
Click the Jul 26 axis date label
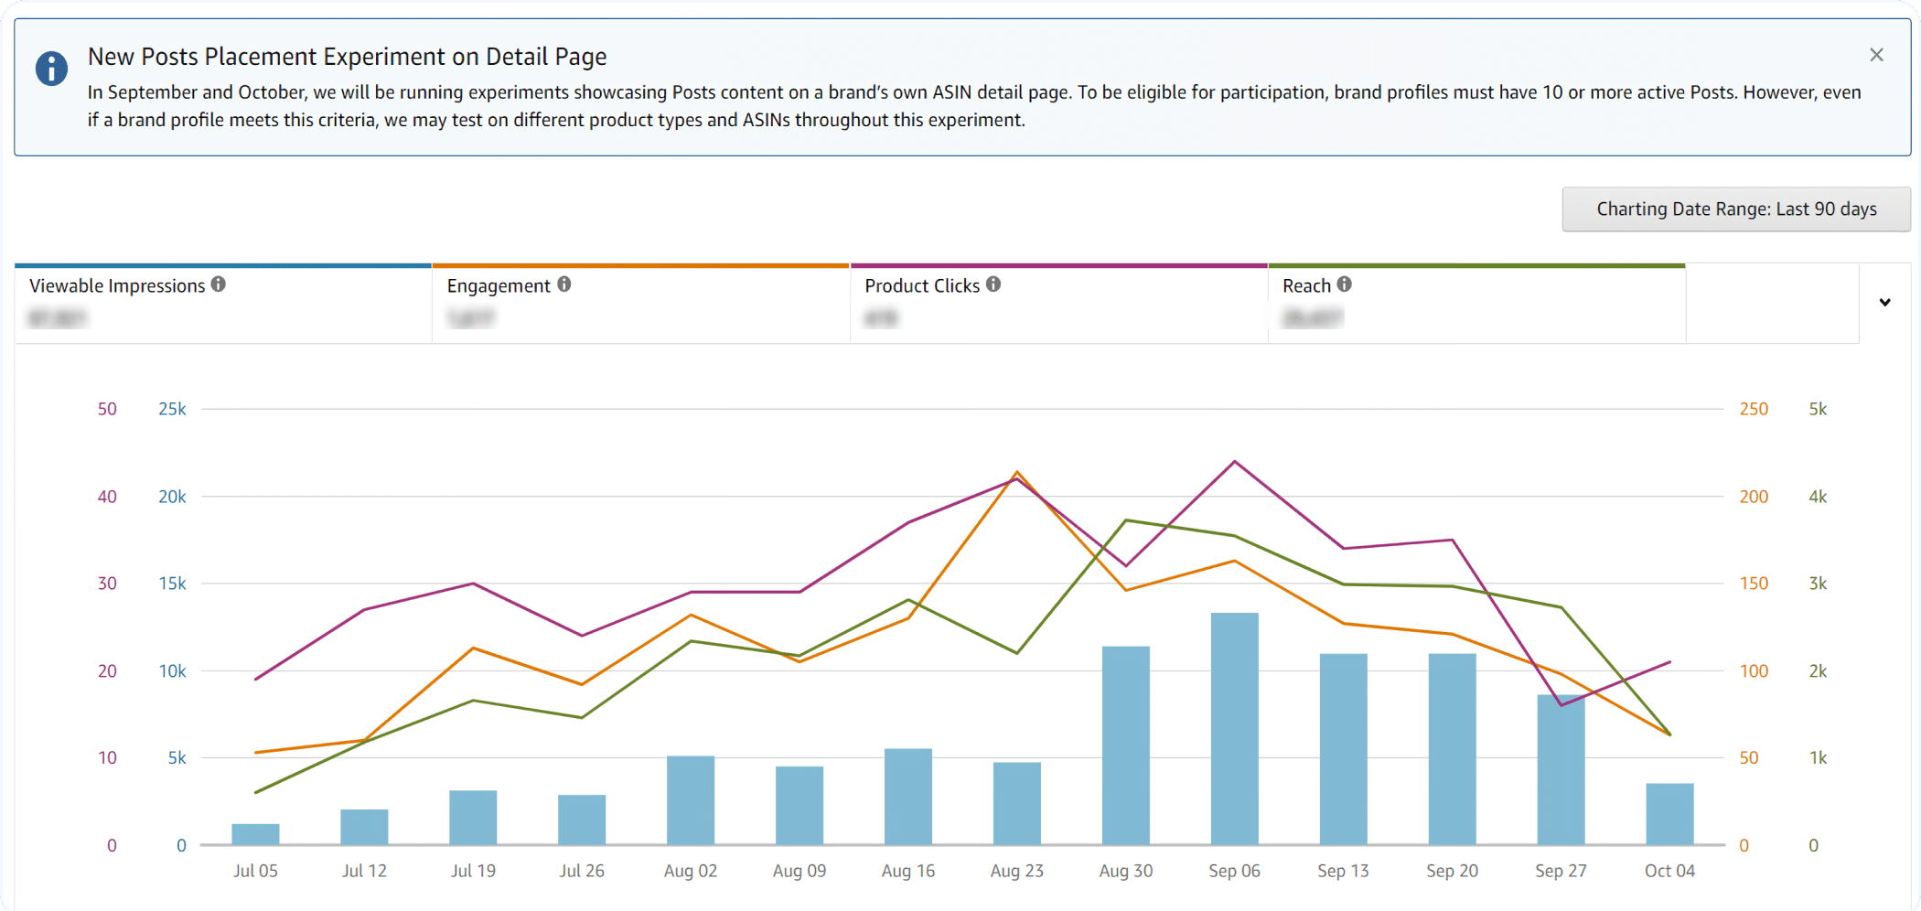[x=582, y=871]
